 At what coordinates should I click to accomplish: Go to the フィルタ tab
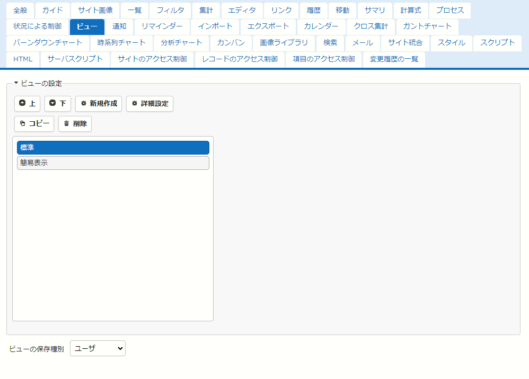pyautogui.click(x=170, y=11)
